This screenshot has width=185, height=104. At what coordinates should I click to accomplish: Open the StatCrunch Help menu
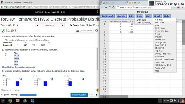point(167,16)
